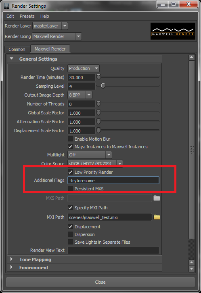Open the Quality dropdown showing Production
This screenshot has height=293, width=201.
(x=84, y=68)
